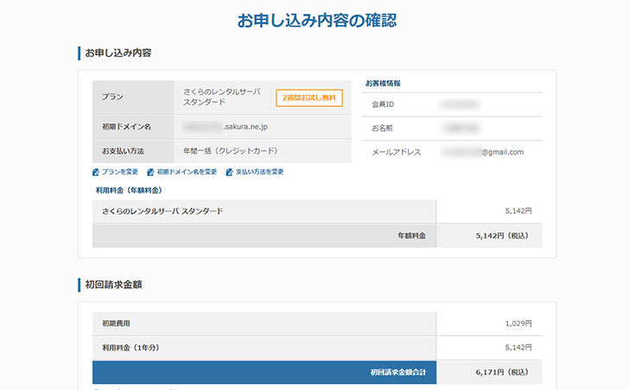Click the page title お申し込み内容の確認
Viewport: 629px width, 390px height.
click(x=317, y=21)
